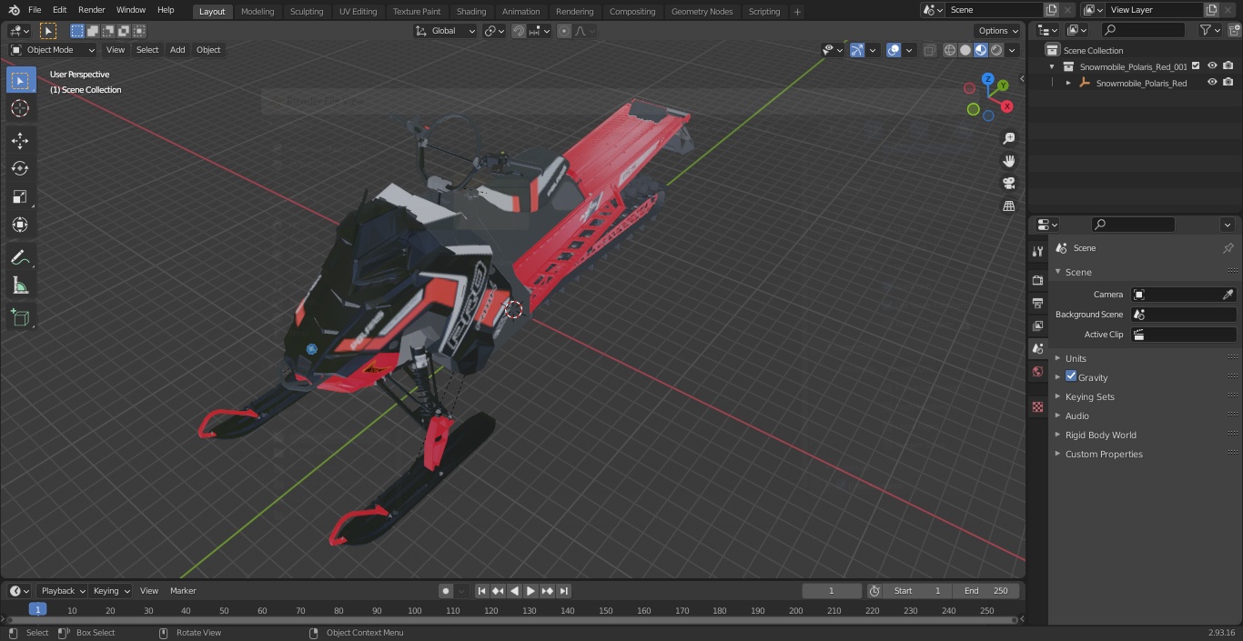Open the viewport Add menu
Screen dimensions: 1243x641
click(177, 50)
